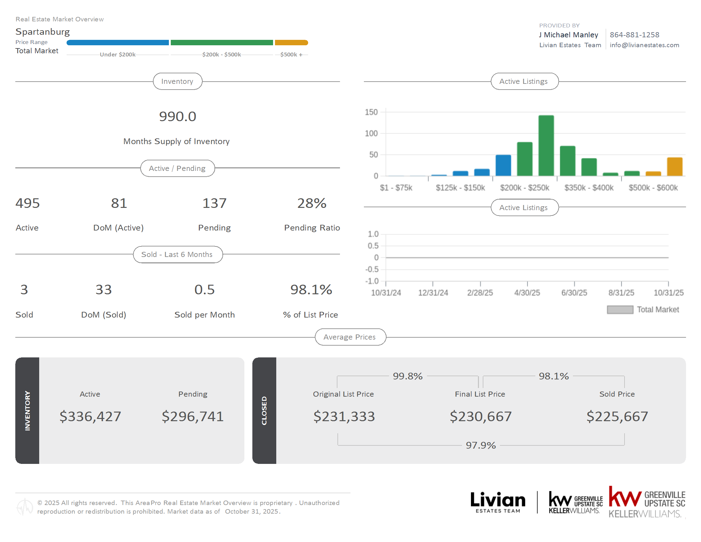Select the blue Under $200k price bar
Image resolution: width=701 pixels, height=542 pixels.
click(118, 43)
